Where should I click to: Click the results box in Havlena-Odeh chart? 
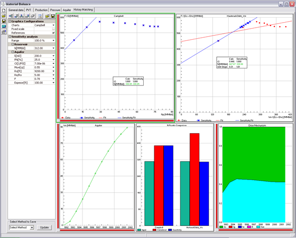232,63
